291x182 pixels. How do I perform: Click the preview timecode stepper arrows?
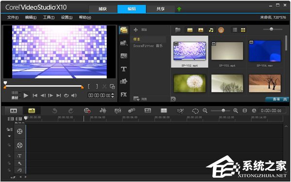[x=113, y=95]
